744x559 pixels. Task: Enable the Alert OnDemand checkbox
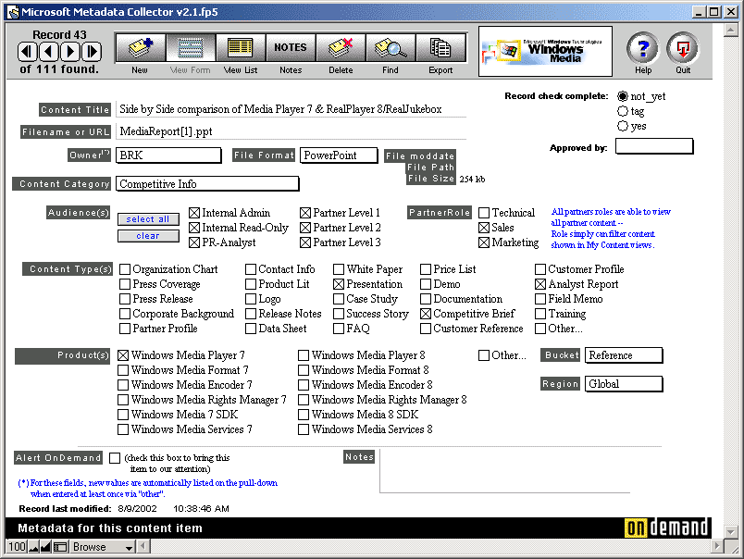click(x=115, y=458)
